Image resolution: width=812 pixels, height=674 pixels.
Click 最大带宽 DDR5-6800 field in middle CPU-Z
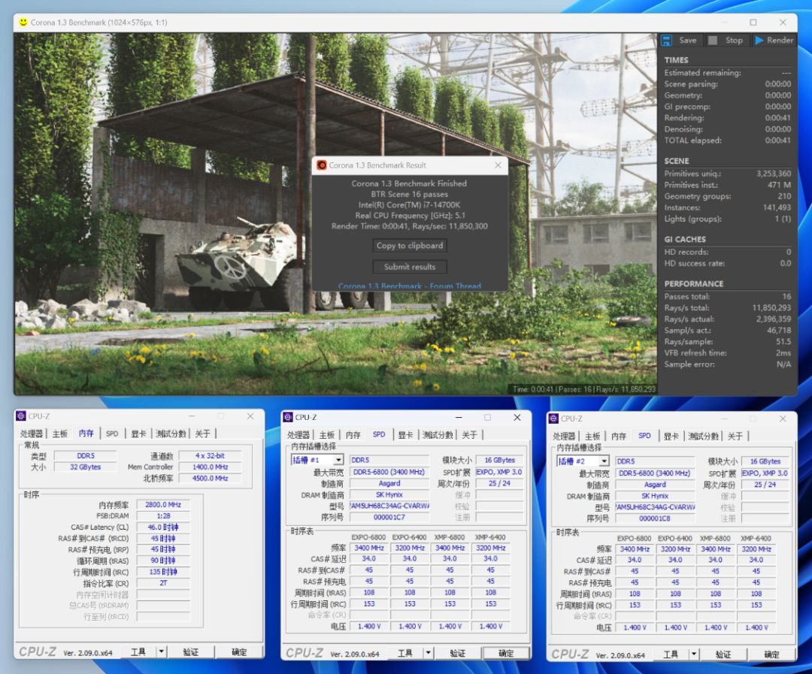(x=389, y=472)
